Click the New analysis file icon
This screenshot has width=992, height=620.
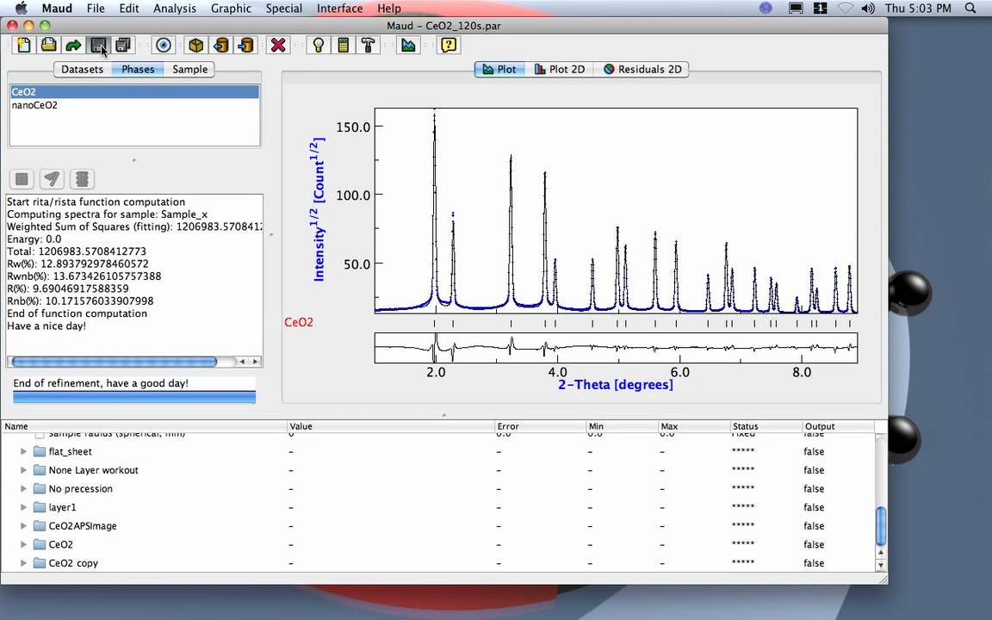(24, 45)
